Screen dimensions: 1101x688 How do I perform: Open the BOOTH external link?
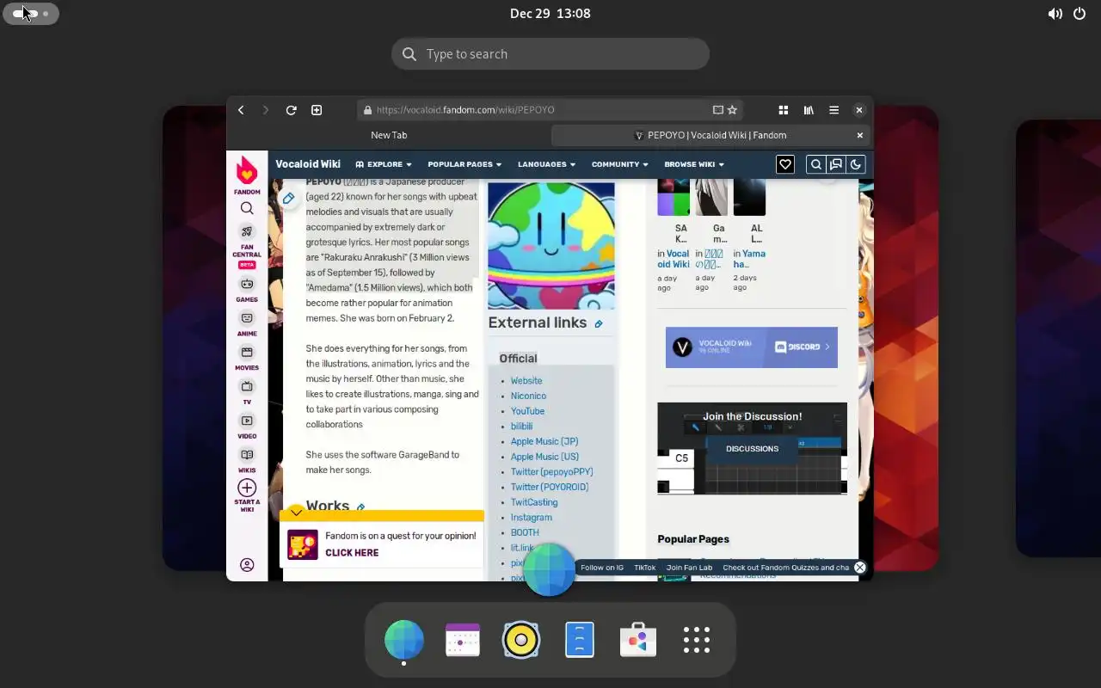(525, 533)
